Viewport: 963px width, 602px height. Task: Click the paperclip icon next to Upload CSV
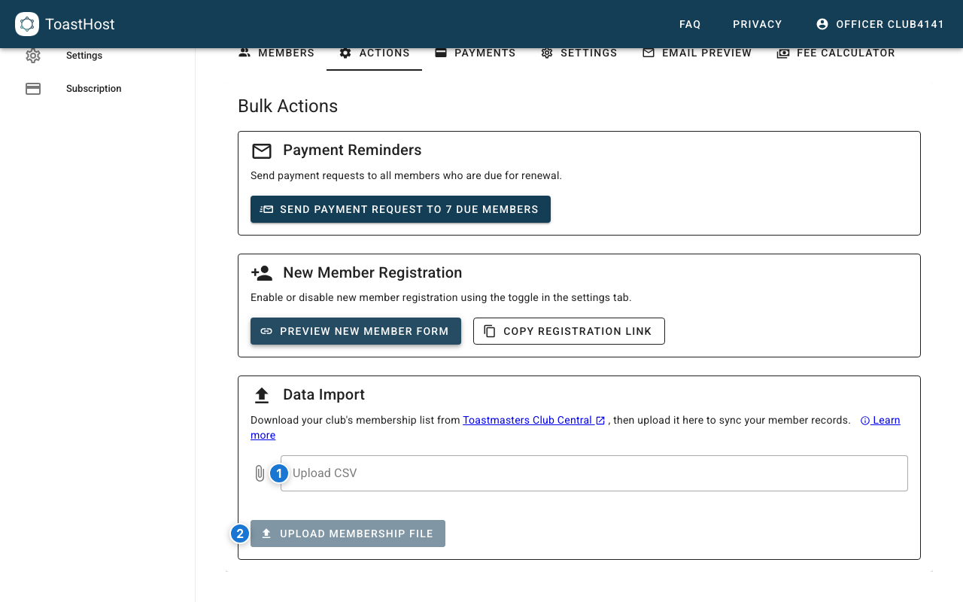[x=260, y=473]
